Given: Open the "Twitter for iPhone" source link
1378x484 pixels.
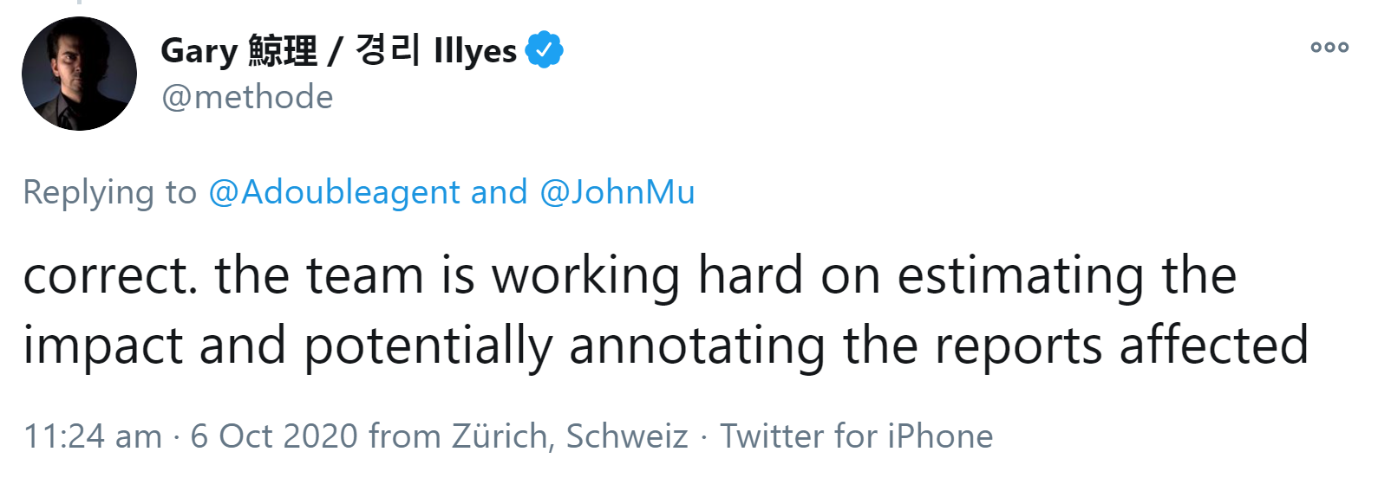Looking at the screenshot, I should [x=856, y=436].
